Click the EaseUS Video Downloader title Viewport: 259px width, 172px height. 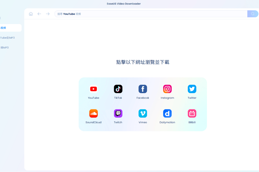pyautogui.click(x=124, y=4)
